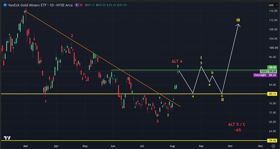
Task: Click the red ALT 5 / C text label
Action: coord(237,124)
